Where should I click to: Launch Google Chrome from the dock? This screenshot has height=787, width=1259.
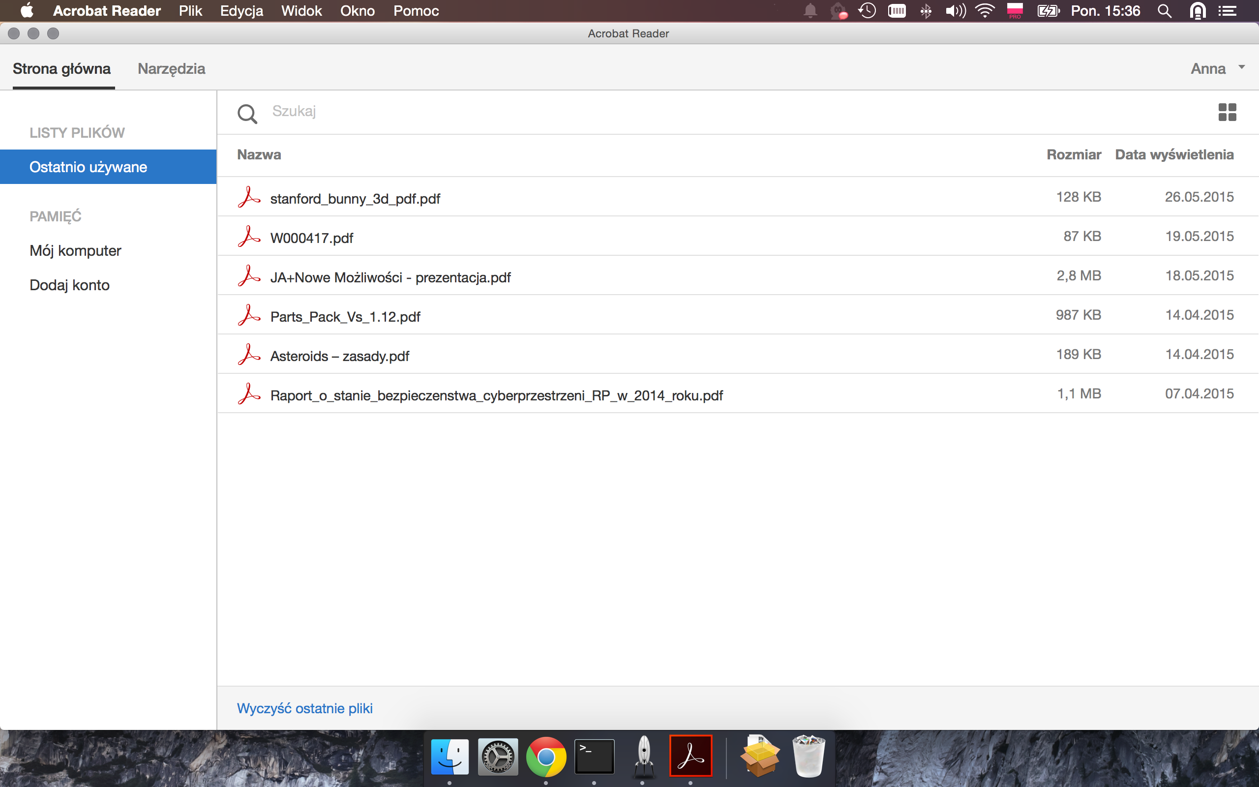click(546, 756)
